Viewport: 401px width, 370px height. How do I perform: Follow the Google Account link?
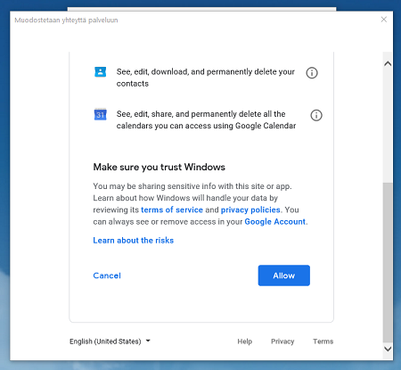point(274,222)
